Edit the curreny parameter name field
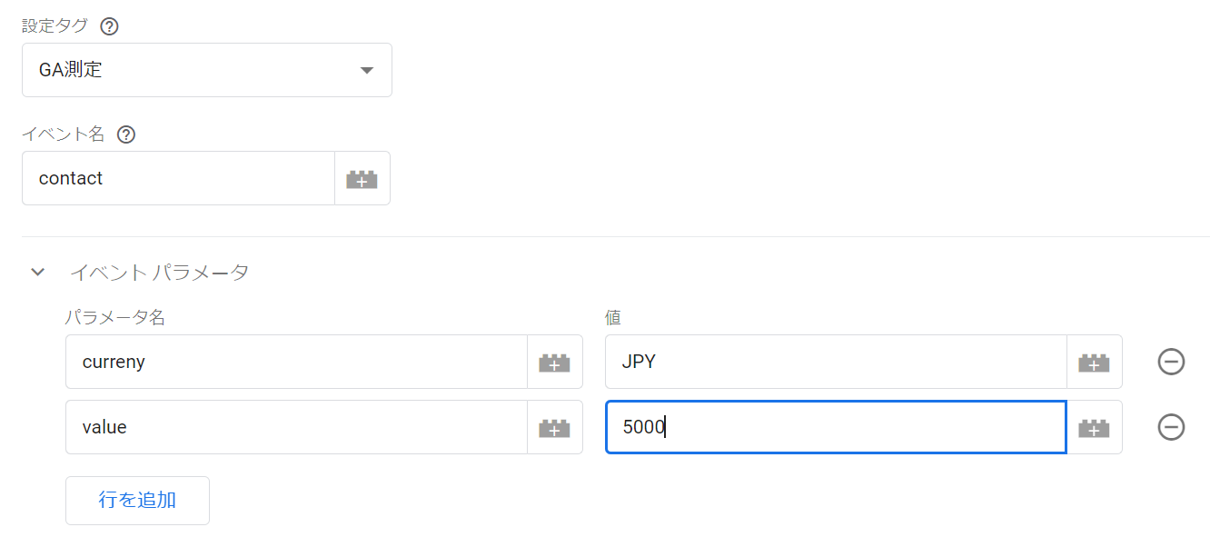The height and width of the screenshot is (547, 1210). click(296, 362)
